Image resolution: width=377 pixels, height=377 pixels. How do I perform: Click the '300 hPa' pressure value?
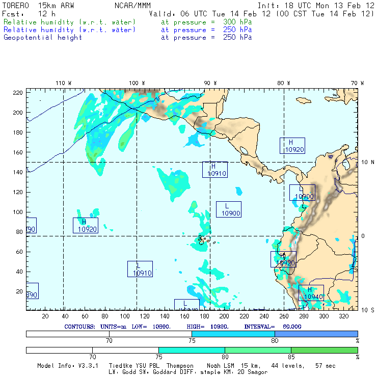click(237, 22)
